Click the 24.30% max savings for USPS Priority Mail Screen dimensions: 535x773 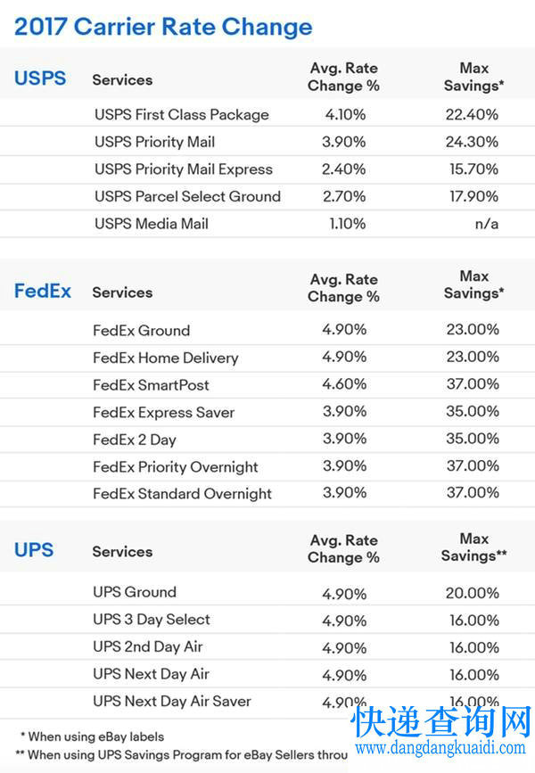473,142
